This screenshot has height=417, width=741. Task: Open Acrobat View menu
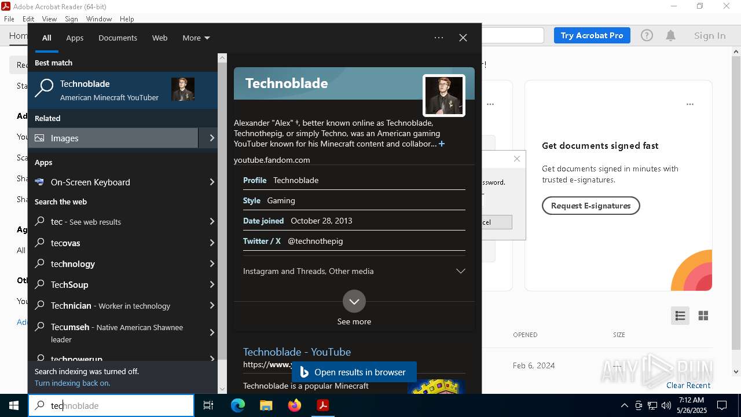coord(49,19)
